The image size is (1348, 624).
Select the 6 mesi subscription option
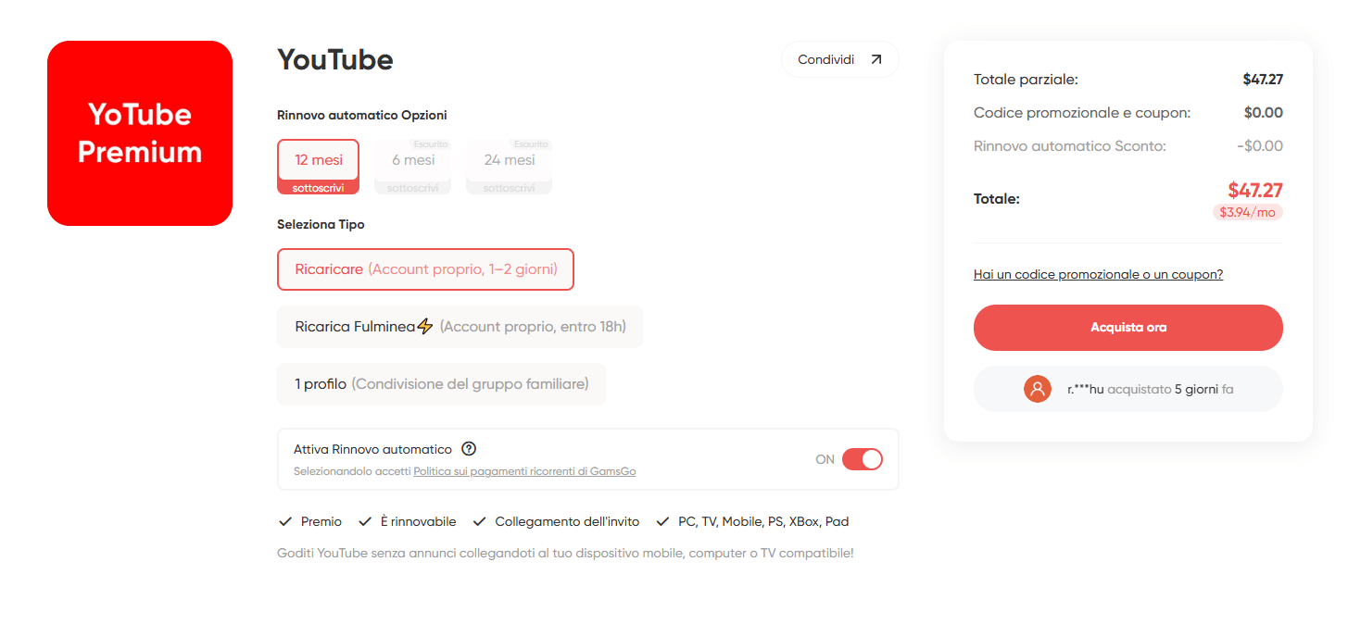coord(412,167)
